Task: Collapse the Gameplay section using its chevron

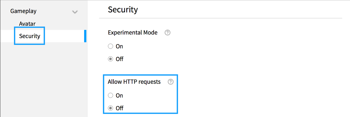Action: [x=75, y=12]
